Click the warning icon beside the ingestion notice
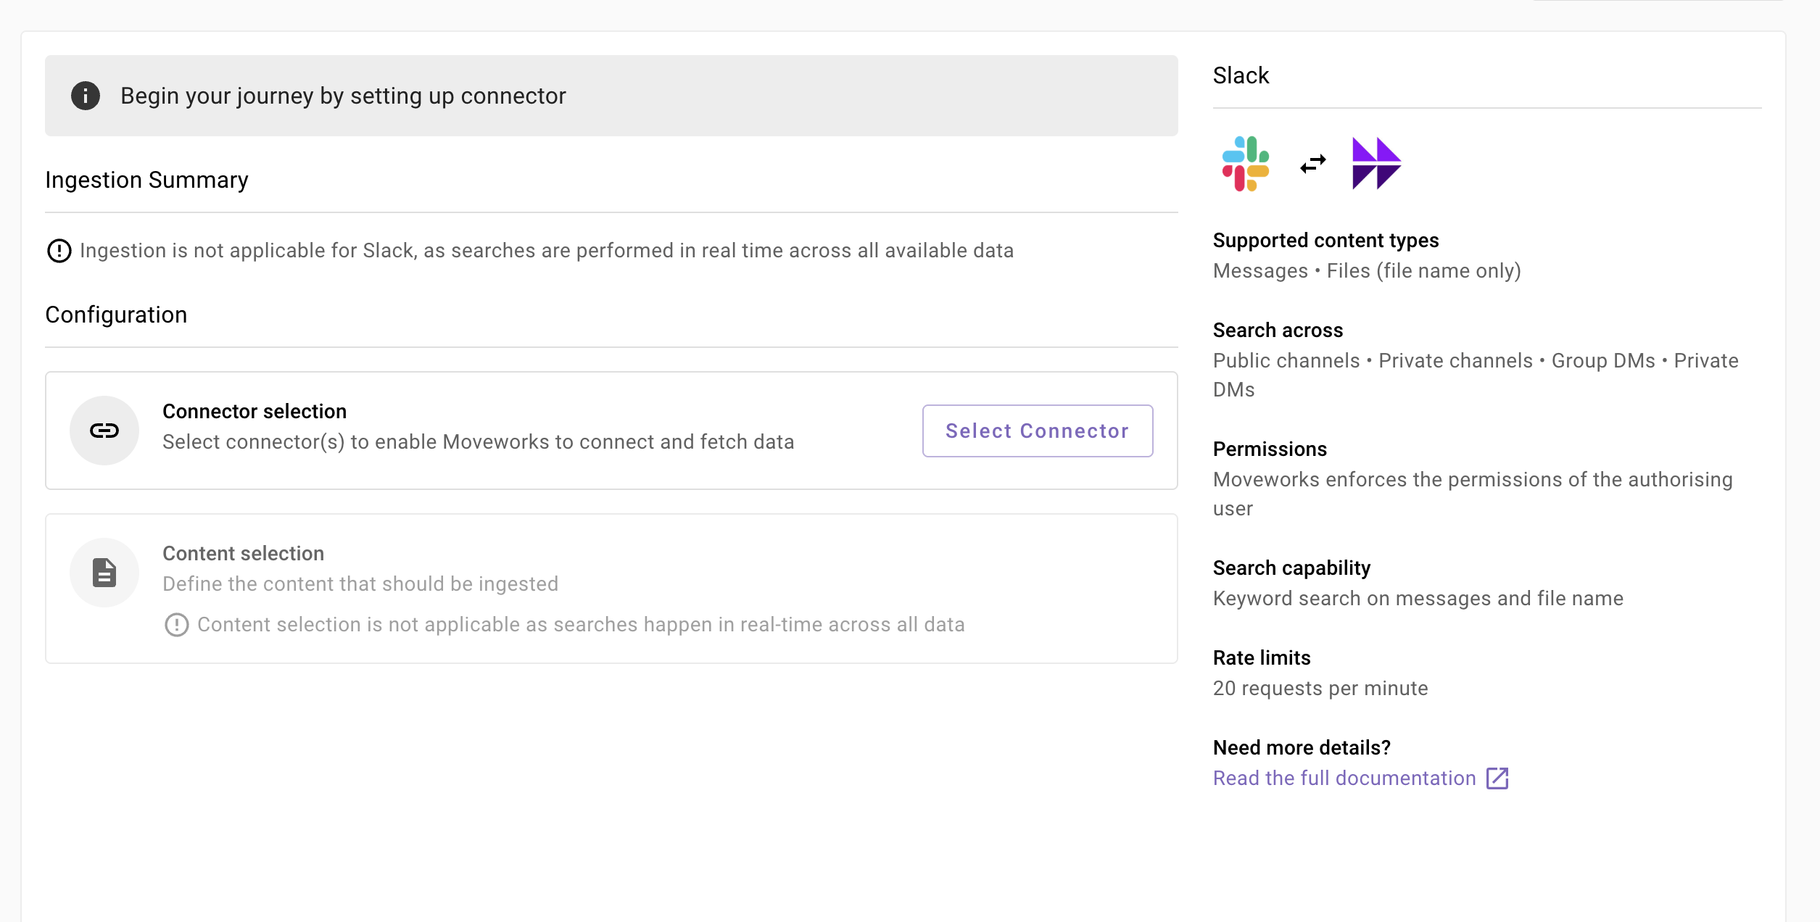Screen dimensions: 1820x922 tap(59, 251)
